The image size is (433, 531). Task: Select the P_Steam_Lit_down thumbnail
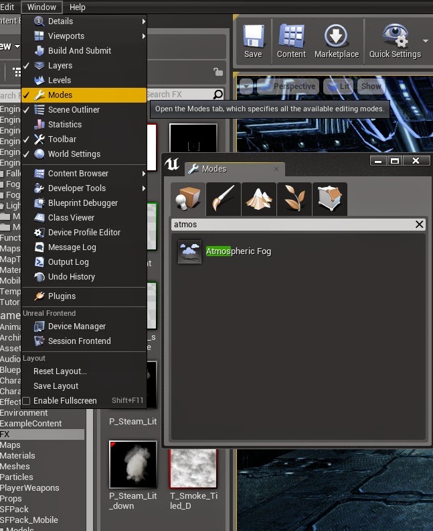point(133,464)
